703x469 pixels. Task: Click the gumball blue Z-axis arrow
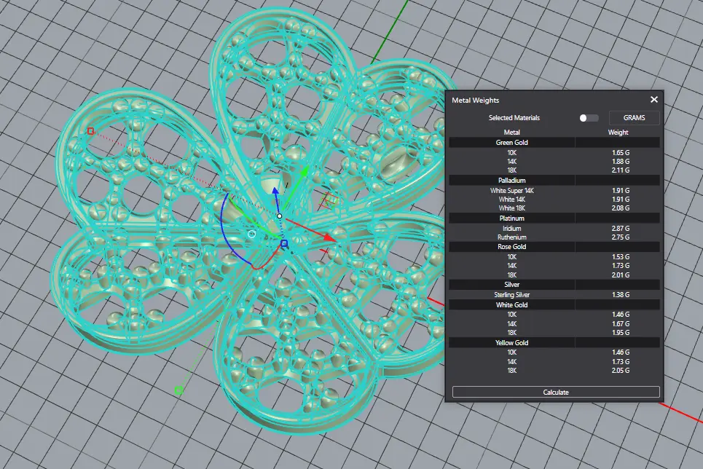coord(275,192)
